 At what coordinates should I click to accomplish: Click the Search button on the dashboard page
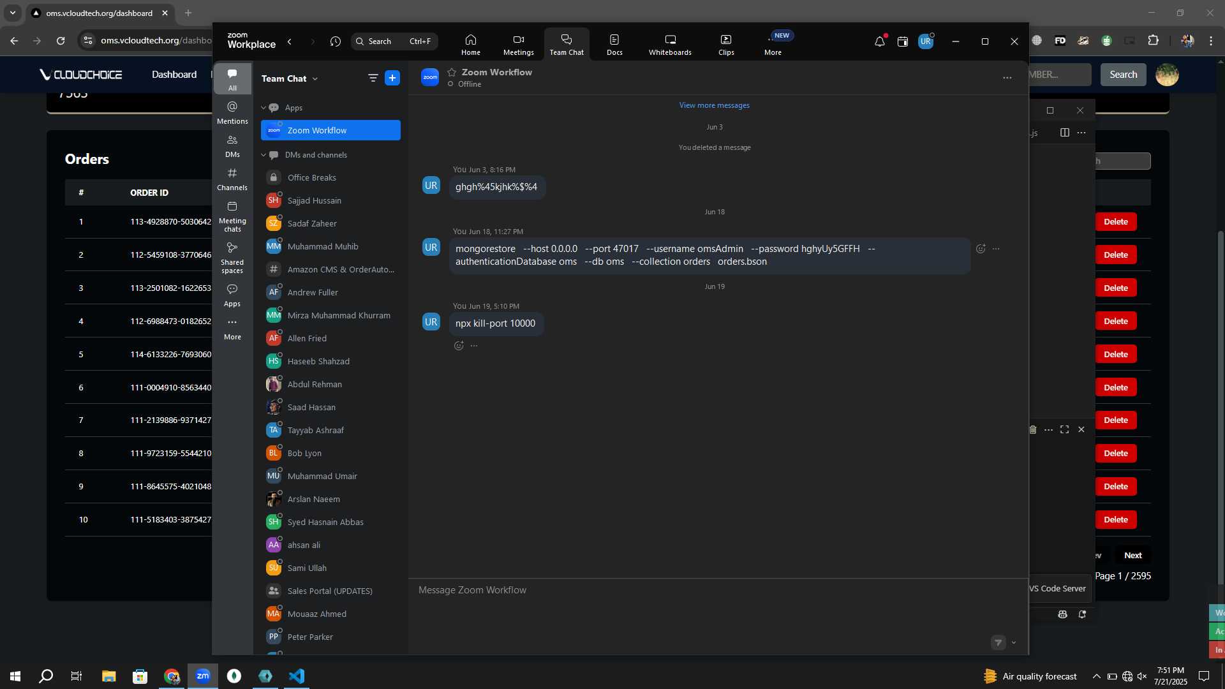pyautogui.click(x=1123, y=75)
